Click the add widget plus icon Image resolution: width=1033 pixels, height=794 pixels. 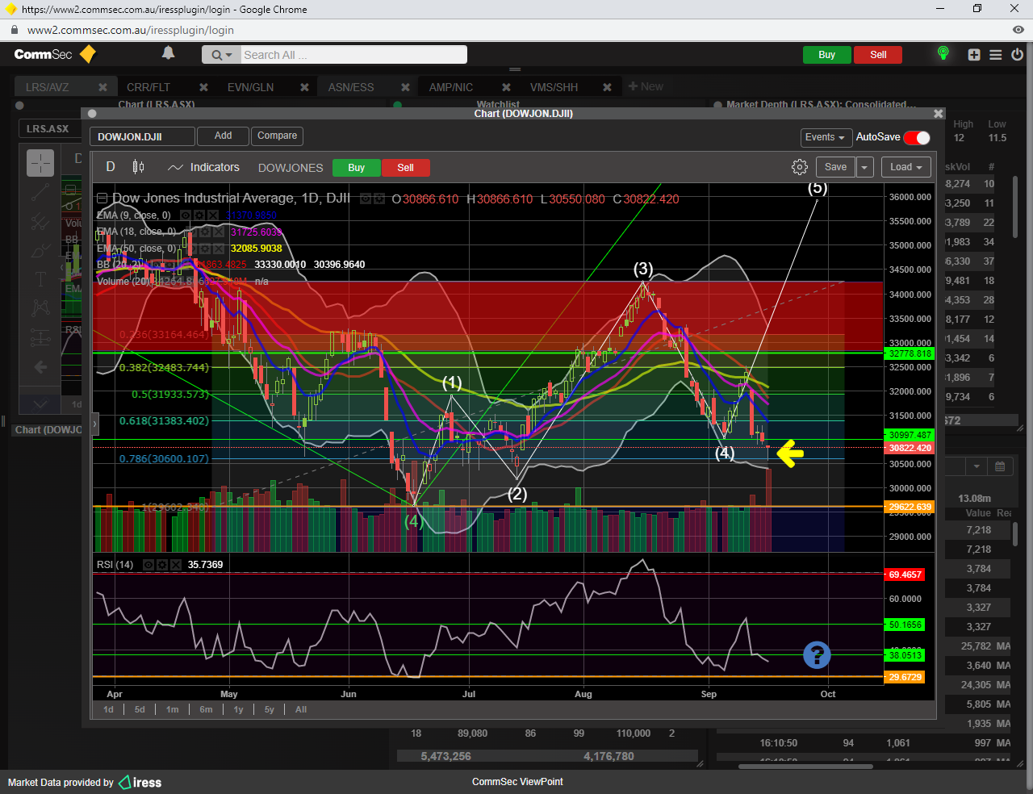(x=974, y=55)
